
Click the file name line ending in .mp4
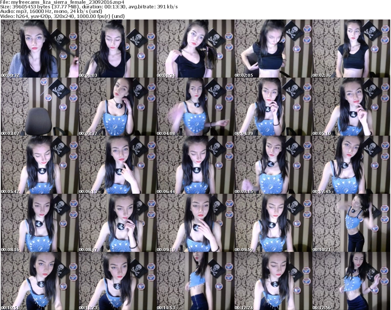point(62,2)
